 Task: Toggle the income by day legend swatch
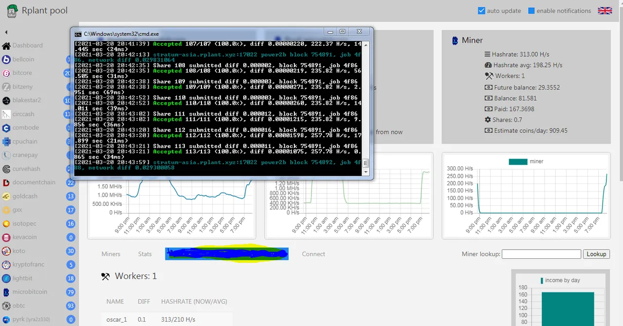[542, 280]
